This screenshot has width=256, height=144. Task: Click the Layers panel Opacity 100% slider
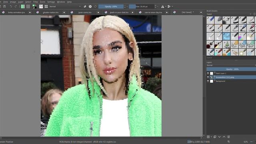point(231,69)
